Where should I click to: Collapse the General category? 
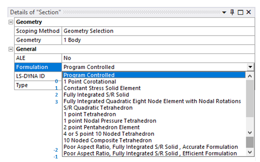(x=11, y=49)
